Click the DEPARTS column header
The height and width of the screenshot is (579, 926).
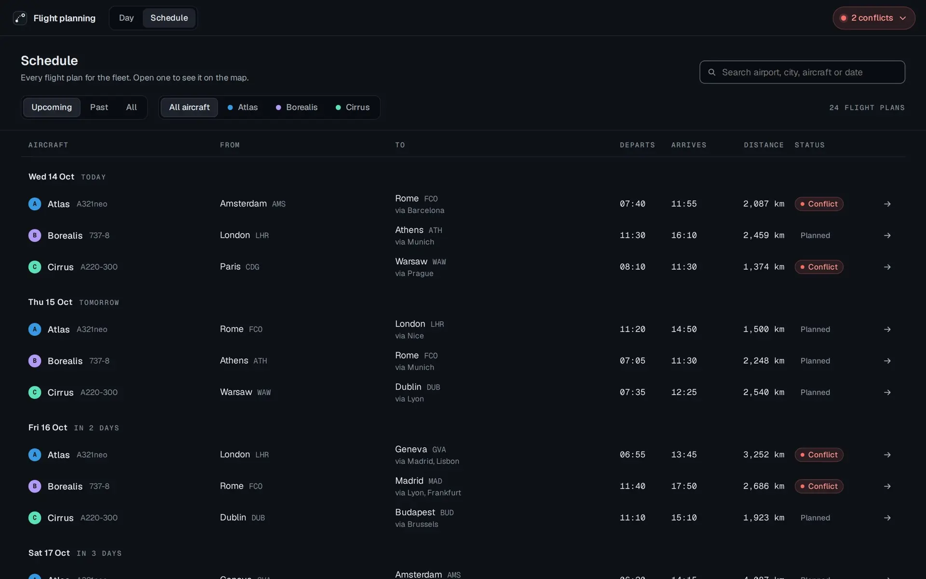coord(637,145)
